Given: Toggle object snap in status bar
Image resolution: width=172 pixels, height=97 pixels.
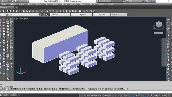Looking at the screenshot, I should [x=134, y=95].
